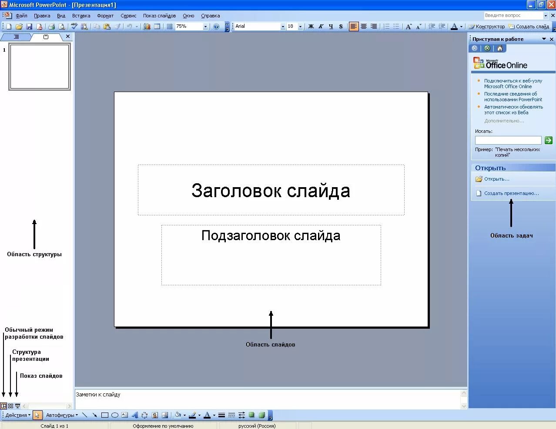Insert a diagram or organization chart

[144, 415]
